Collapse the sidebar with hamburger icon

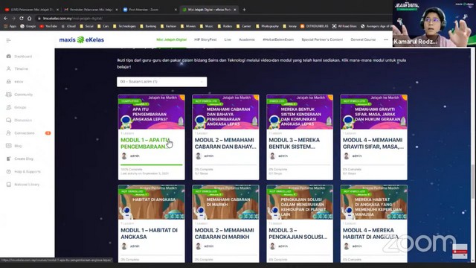pos(8,40)
